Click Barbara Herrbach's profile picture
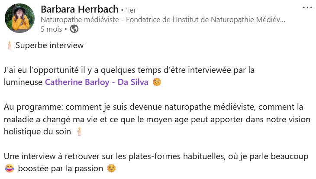 coord(20,19)
